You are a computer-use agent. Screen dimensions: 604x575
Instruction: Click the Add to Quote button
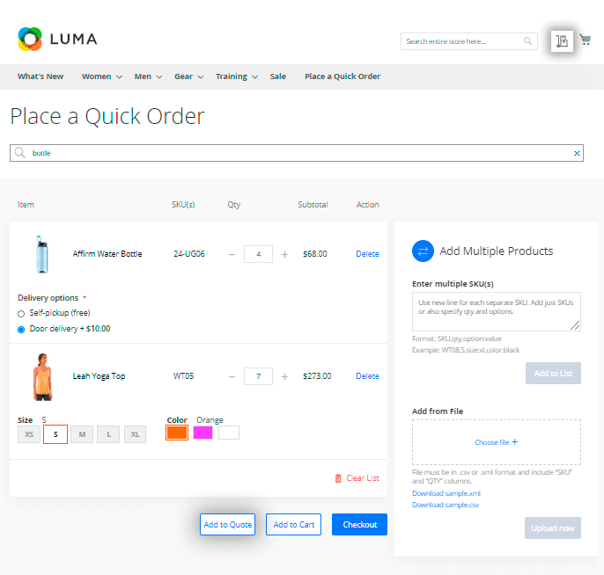(x=228, y=524)
